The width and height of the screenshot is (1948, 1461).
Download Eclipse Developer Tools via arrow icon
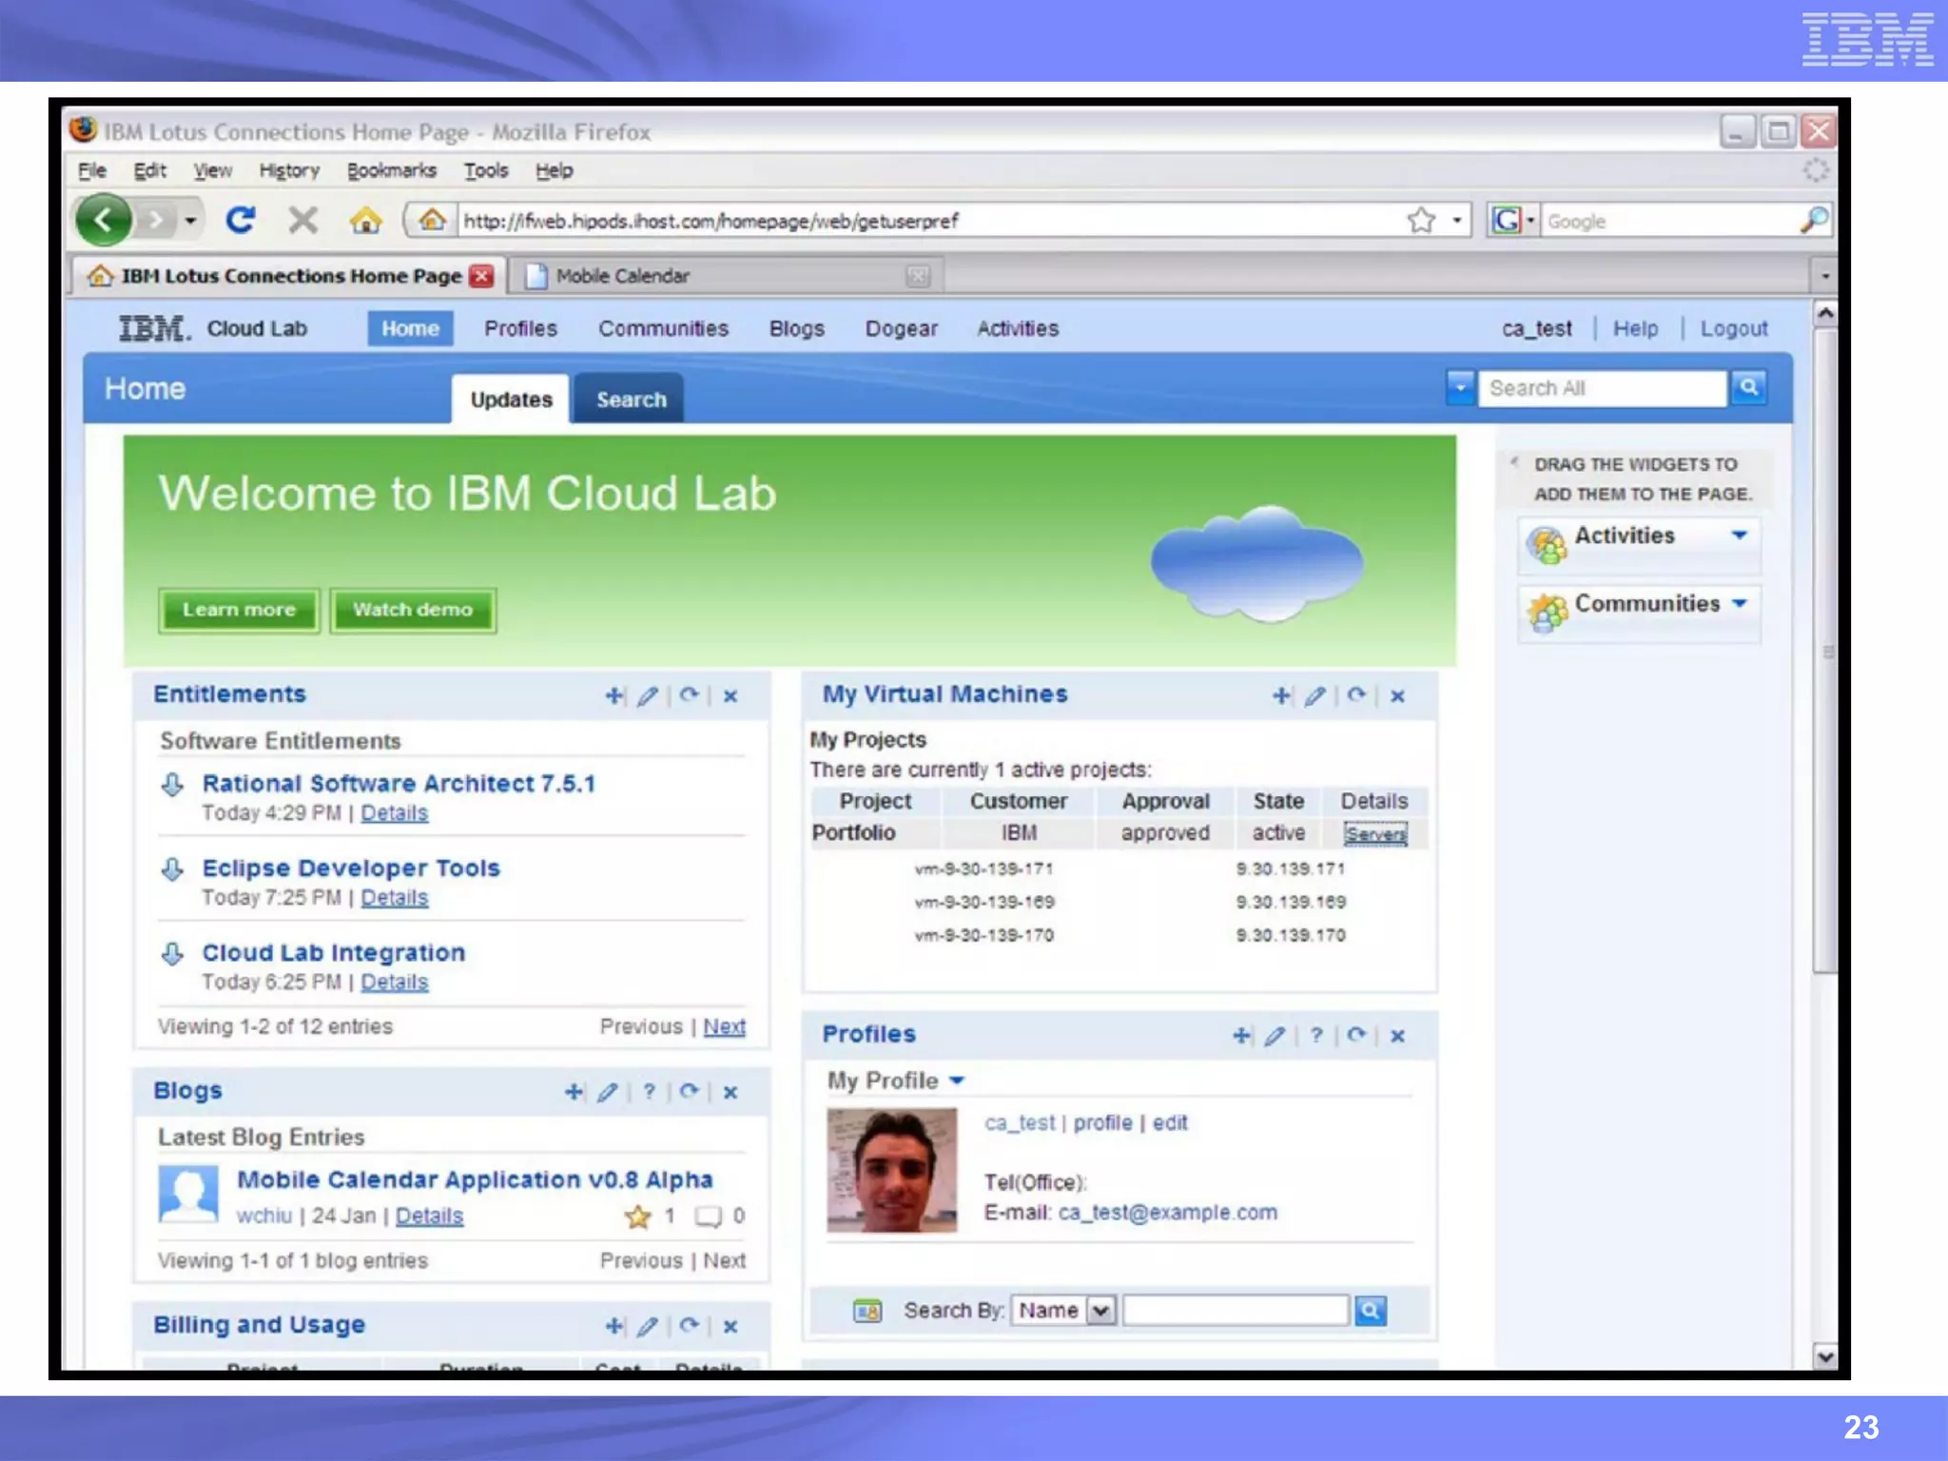pyautogui.click(x=172, y=868)
